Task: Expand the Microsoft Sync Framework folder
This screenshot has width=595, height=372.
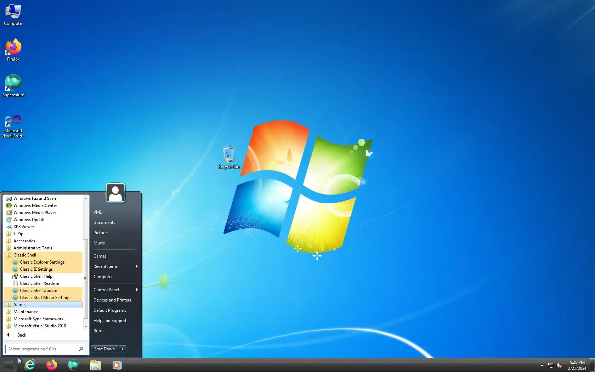Action: [x=43, y=319]
